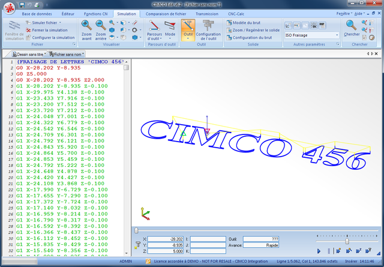Image resolution: width=384 pixels, height=267 pixels.
Task: Click Zoom / Regénérer le solide
Action: tap(253, 30)
